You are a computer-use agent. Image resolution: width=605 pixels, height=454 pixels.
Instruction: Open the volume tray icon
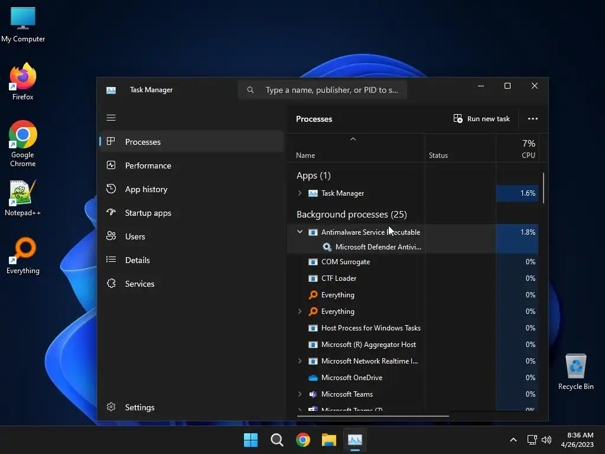click(x=547, y=440)
